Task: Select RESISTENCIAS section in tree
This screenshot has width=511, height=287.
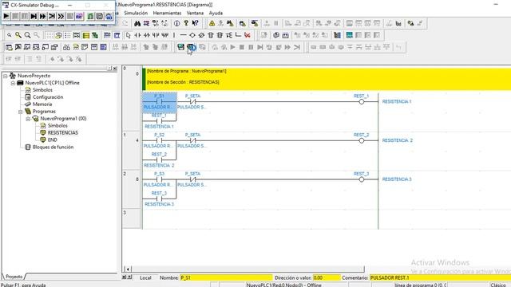Action: (62, 133)
